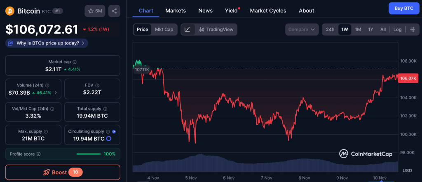Screen dimensions: 422x182
Task: Toggle the Log scale option
Action: [x=397, y=30]
